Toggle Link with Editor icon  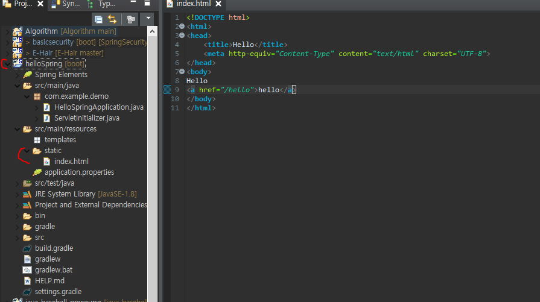tap(112, 19)
